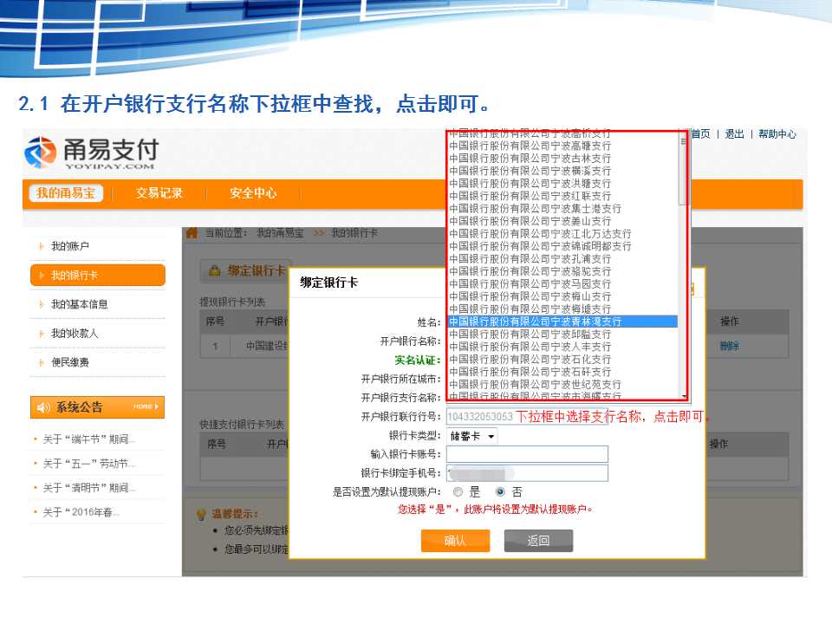
Task: Click the arrow icon beside 我的收款人
Action: (42, 333)
